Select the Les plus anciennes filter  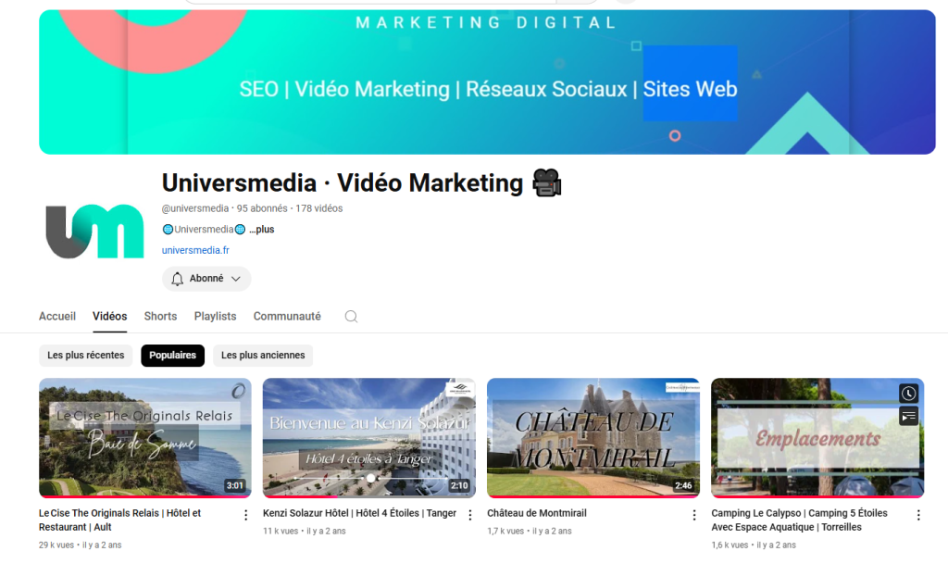(263, 356)
